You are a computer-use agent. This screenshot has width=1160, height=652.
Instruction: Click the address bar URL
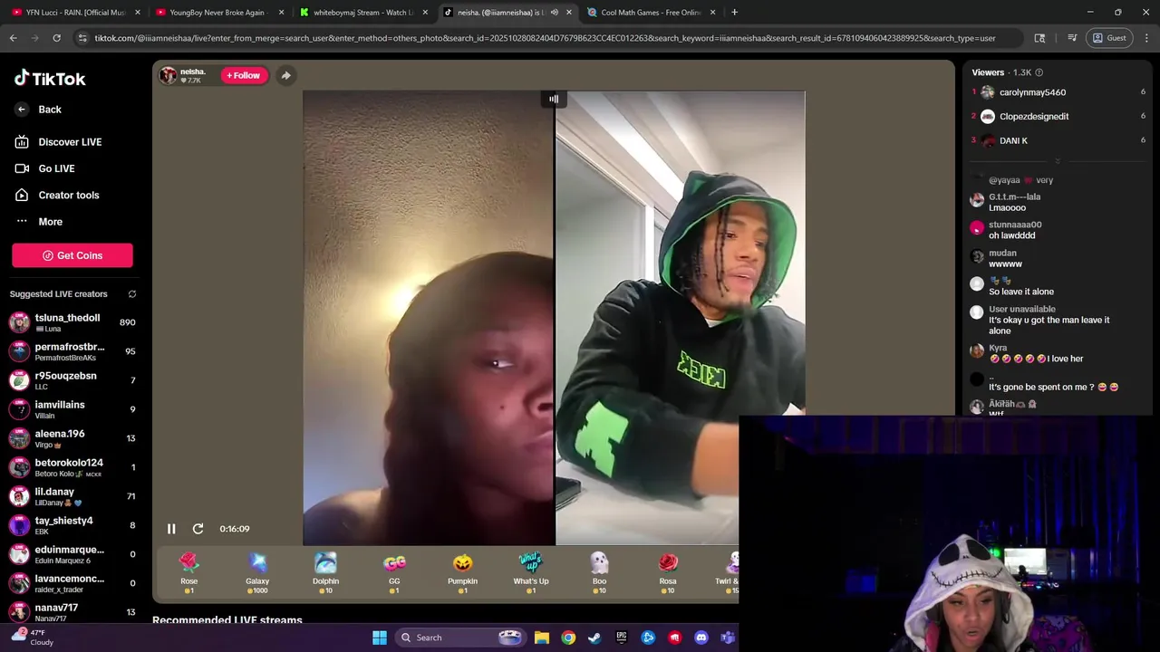545,38
